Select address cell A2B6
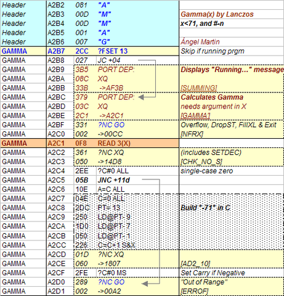The width and height of the screenshot is (284, 296). coord(56,42)
